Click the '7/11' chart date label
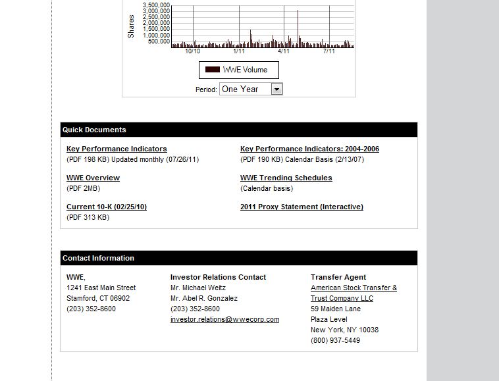Viewport: 499px width, 381px height. pyautogui.click(x=329, y=51)
